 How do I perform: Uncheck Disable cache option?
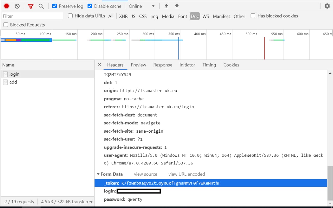(x=90, y=6)
